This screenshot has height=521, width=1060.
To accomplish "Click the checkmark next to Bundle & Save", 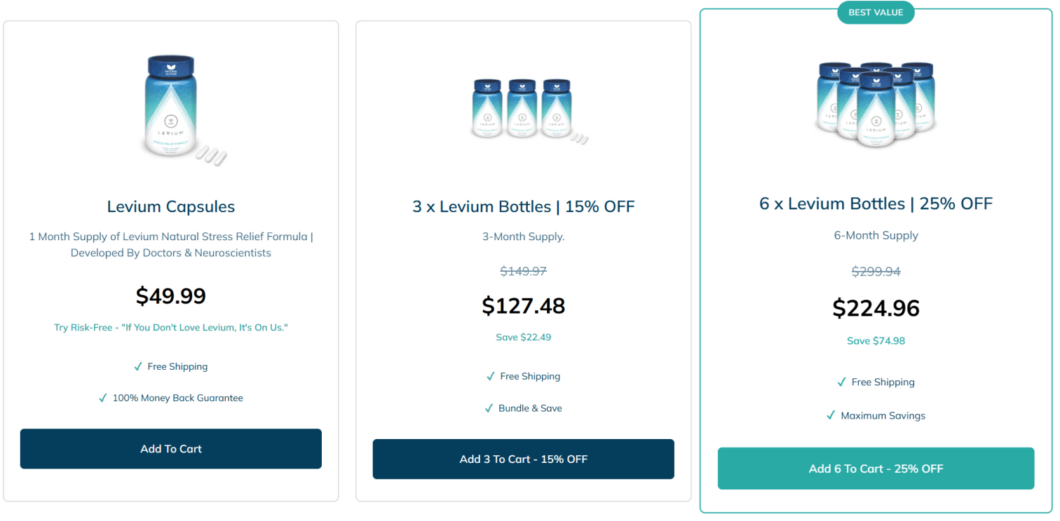I will 489,408.
